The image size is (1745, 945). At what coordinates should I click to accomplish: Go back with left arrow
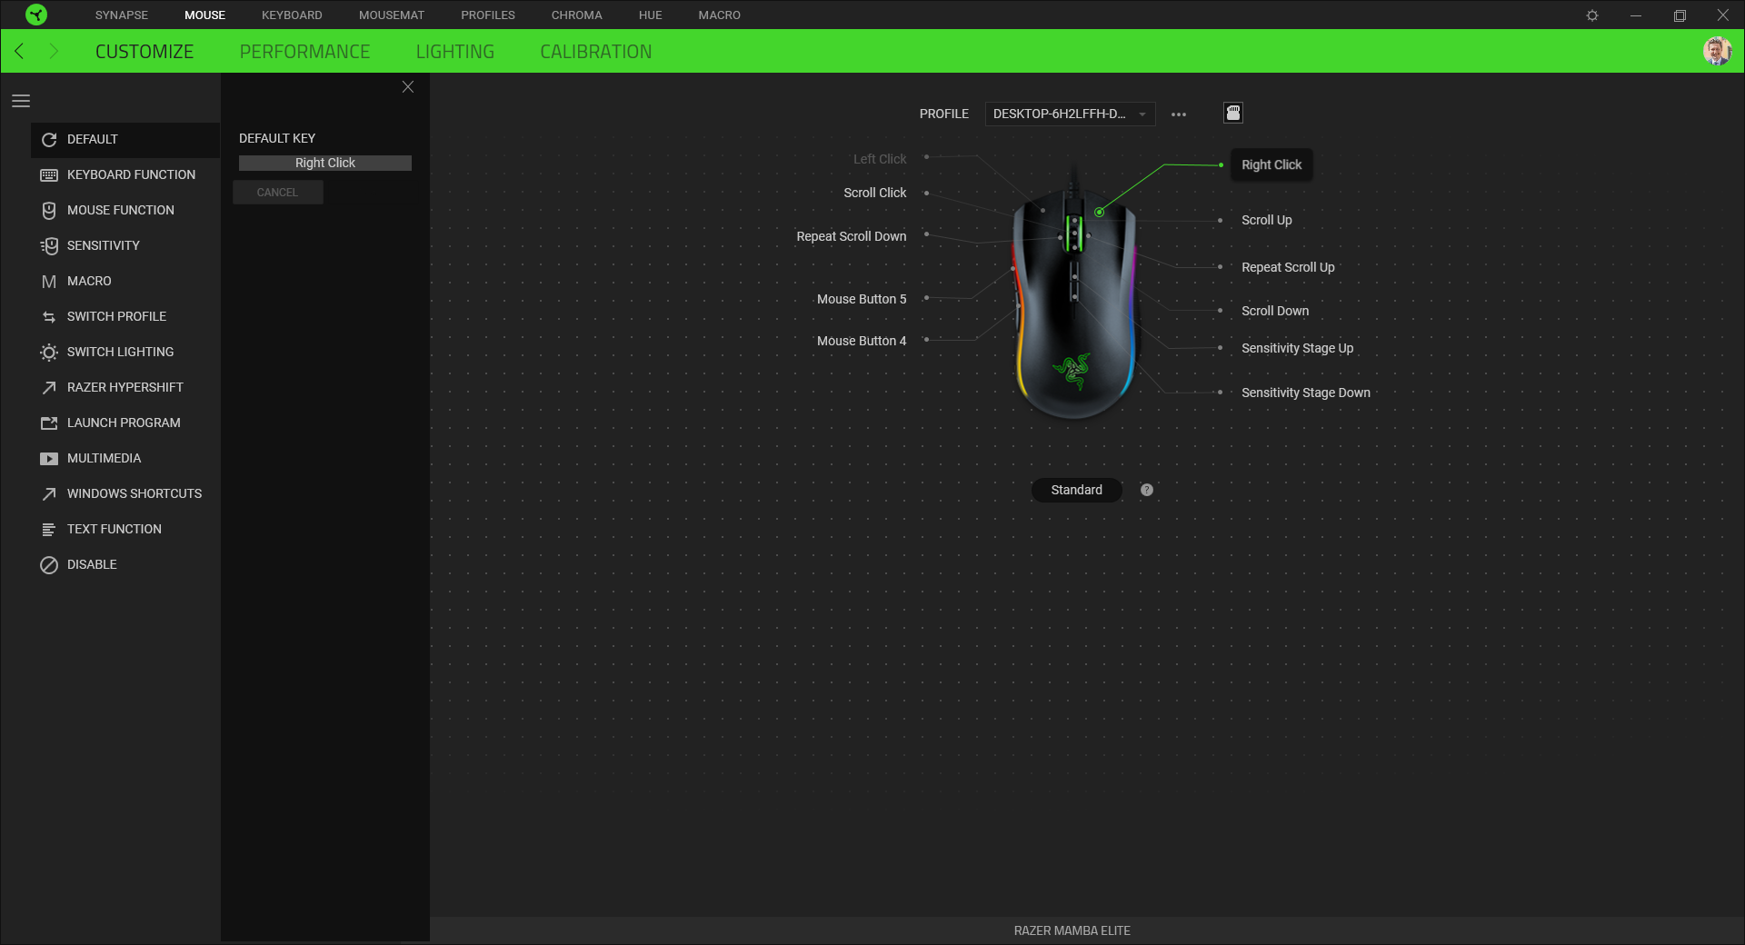click(20, 51)
